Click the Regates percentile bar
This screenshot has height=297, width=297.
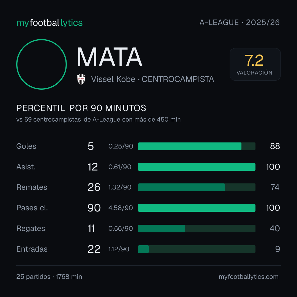(197, 229)
